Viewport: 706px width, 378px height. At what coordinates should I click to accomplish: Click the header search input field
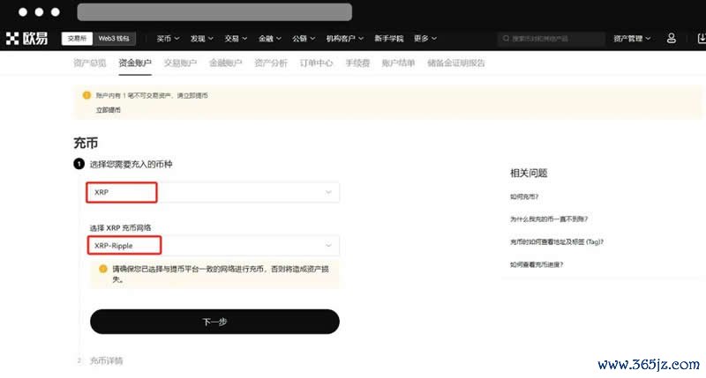551,39
